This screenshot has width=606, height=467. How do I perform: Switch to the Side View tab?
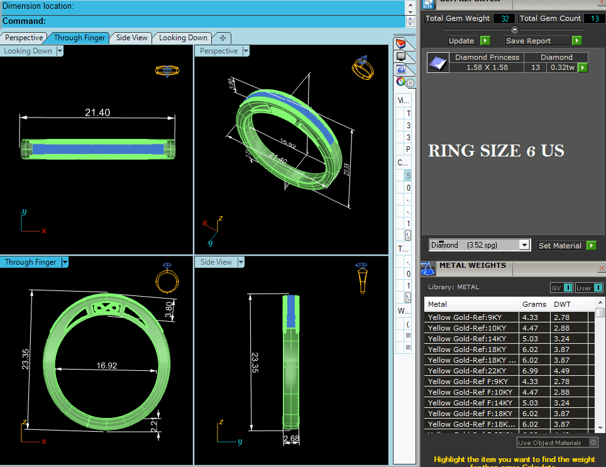pos(132,38)
